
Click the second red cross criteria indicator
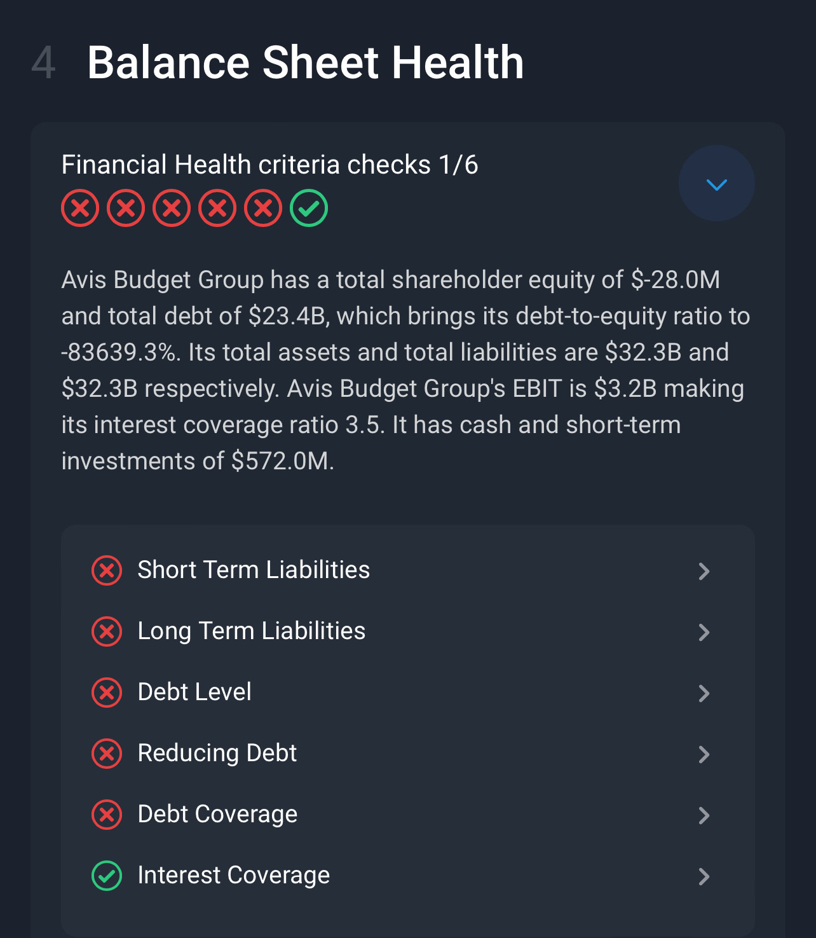point(125,207)
